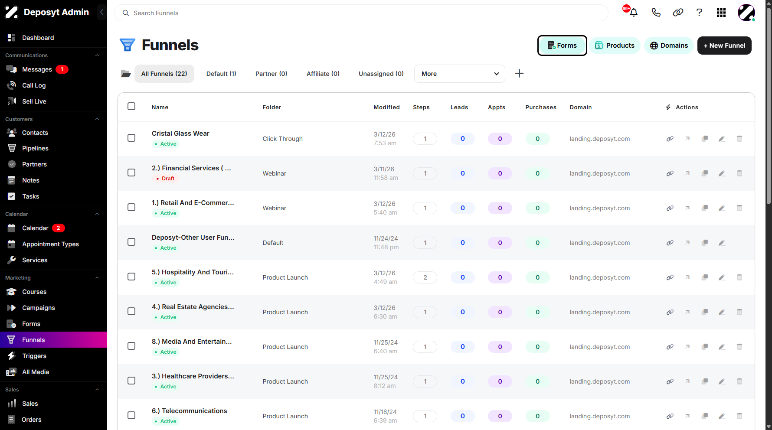Collapse the Customers sidebar section
The width and height of the screenshot is (772, 430).
point(97,119)
